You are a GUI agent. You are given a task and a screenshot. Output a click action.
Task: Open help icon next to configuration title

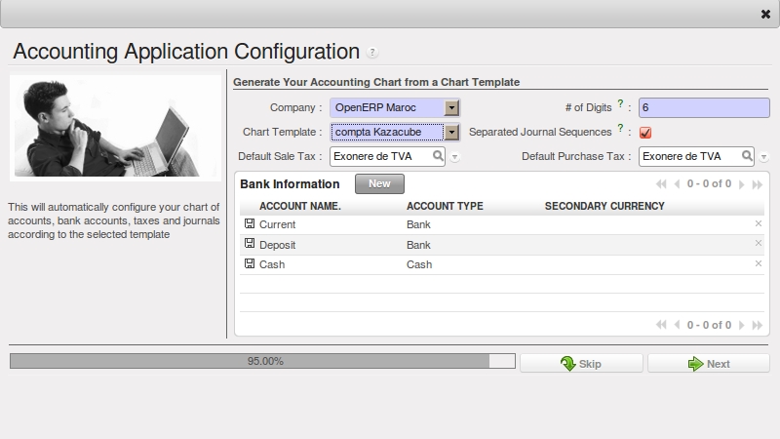(x=372, y=53)
